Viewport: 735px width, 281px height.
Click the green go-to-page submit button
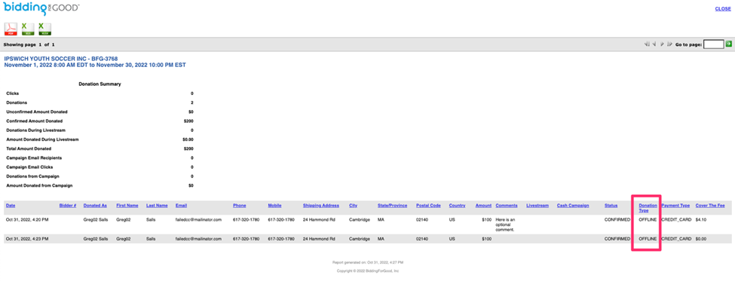point(728,44)
